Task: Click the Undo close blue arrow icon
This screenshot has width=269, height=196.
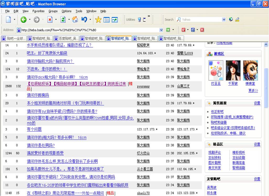Action: [84, 20]
